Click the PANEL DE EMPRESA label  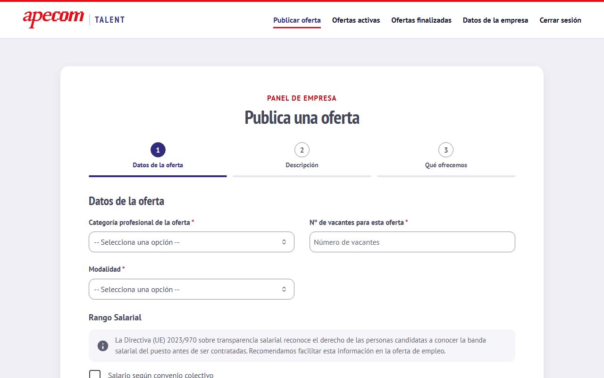tap(302, 98)
